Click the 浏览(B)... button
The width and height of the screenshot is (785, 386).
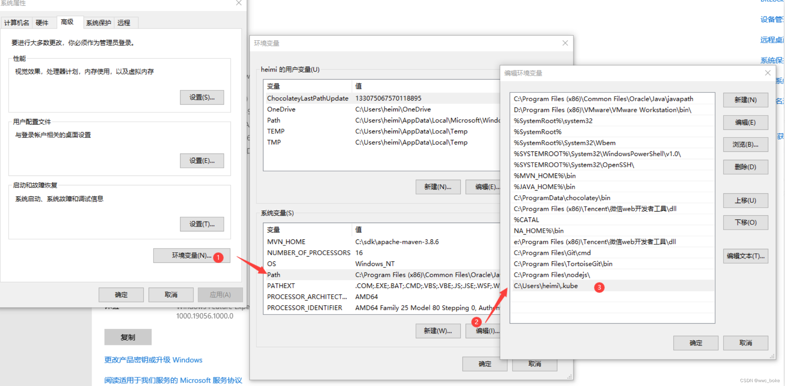[x=745, y=144]
